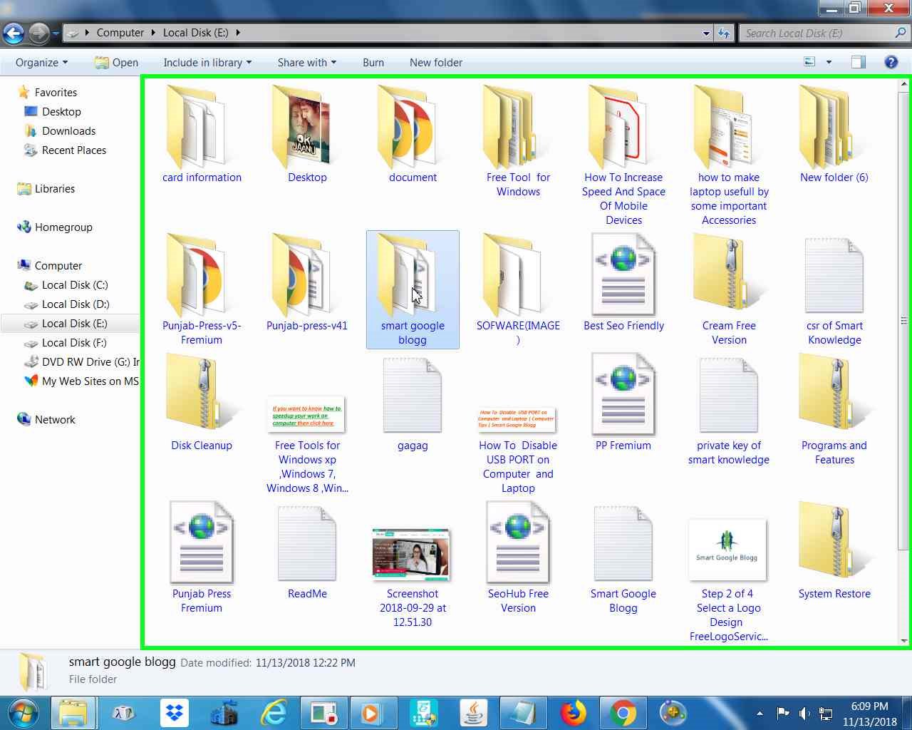
Task: Click the Open toolbar button
Action: [116, 62]
